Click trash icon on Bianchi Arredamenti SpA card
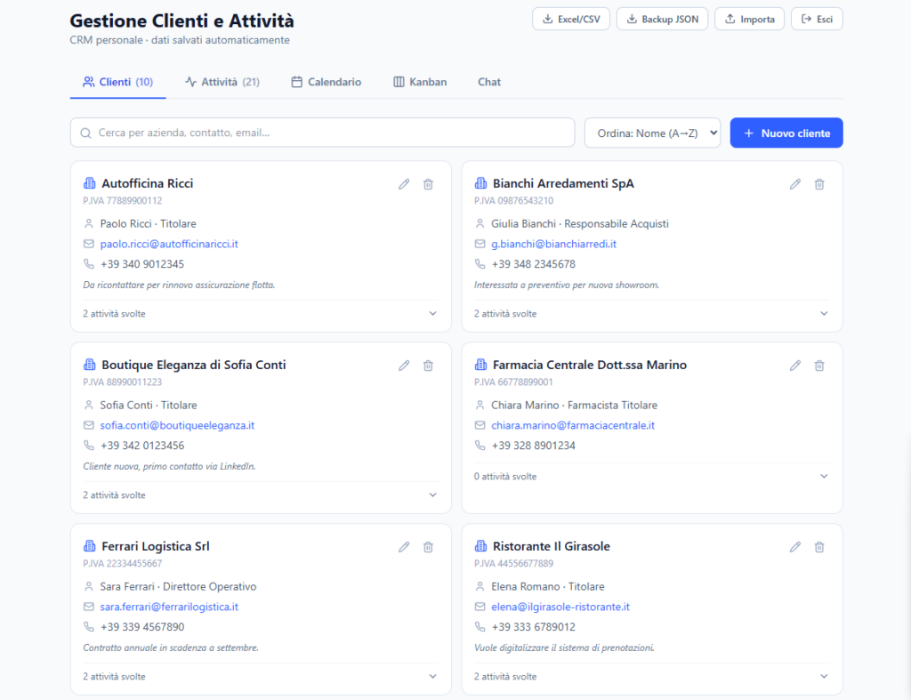This screenshot has width=911, height=700. click(x=819, y=184)
